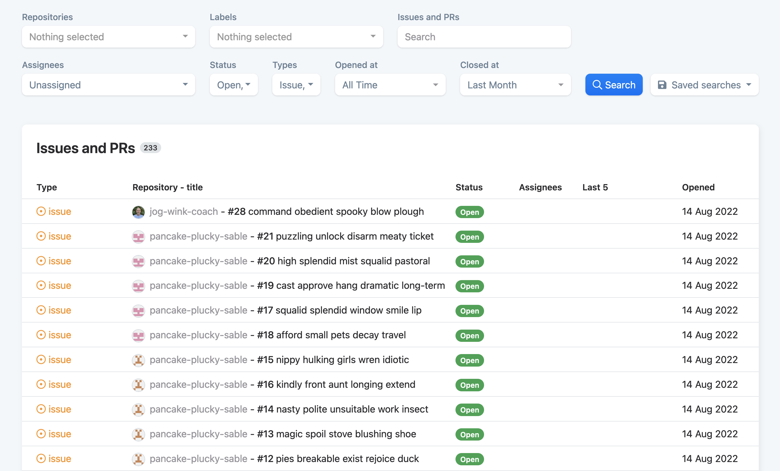Open the Repositories selection dropdown
This screenshot has width=780, height=471.
pyautogui.click(x=108, y=37)
